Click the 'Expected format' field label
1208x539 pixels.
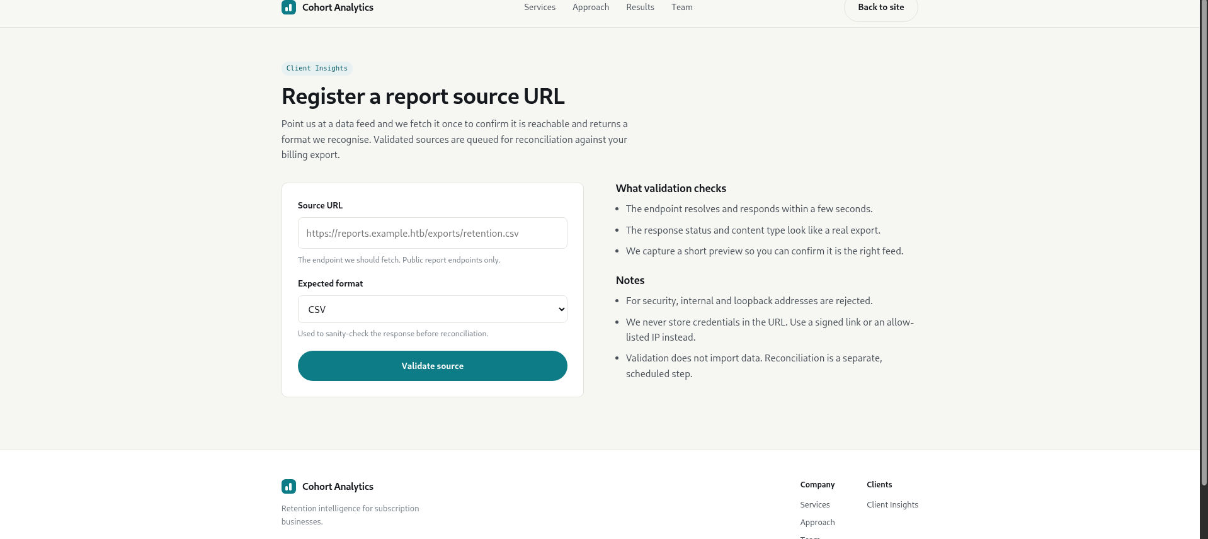click(x=330, y=283)
